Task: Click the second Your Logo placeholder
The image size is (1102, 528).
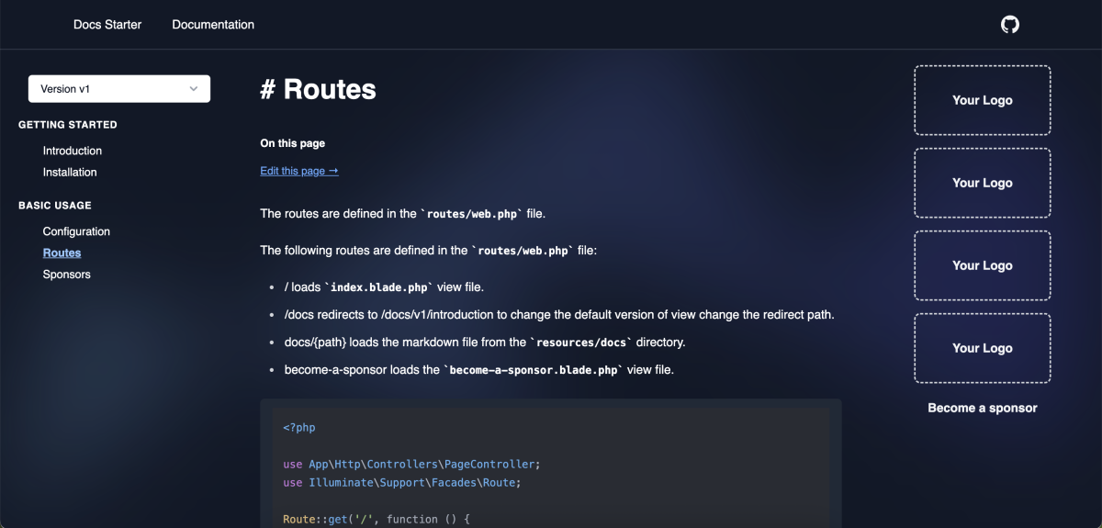Action: (983, 183)
